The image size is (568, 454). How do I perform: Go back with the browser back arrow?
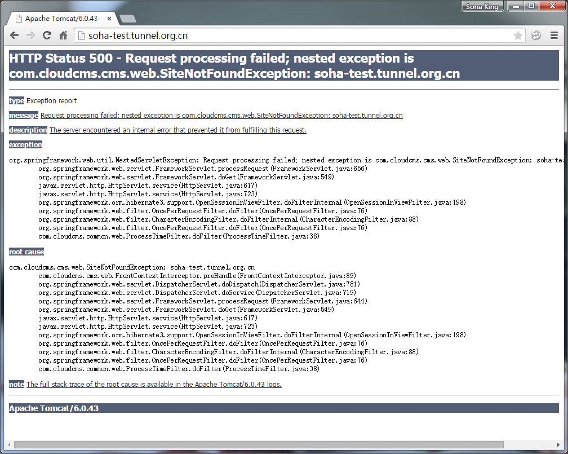tap(14, 36)
